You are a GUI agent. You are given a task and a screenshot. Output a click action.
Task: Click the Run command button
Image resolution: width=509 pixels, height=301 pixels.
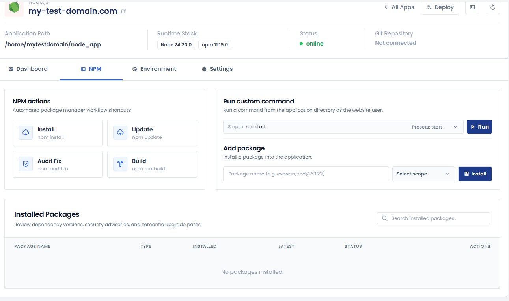click(479, 127)
